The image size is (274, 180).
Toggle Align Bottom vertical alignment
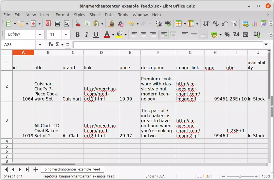point(203,34)
